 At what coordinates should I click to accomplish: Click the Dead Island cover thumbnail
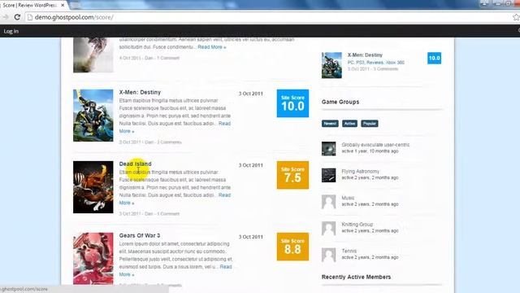[93, 187]
